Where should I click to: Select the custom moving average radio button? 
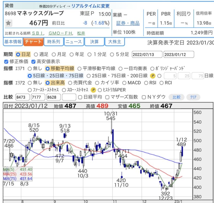tap(159, 76)
